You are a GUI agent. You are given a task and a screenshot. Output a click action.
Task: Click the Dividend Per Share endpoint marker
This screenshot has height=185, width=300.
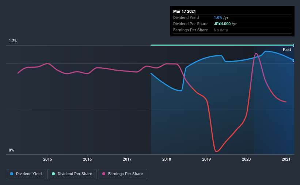pos(294,45)
